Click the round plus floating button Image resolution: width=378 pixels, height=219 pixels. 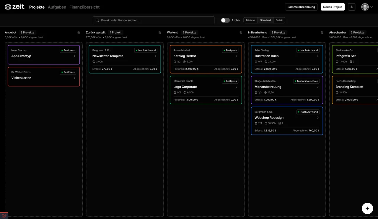click(367, 208)
